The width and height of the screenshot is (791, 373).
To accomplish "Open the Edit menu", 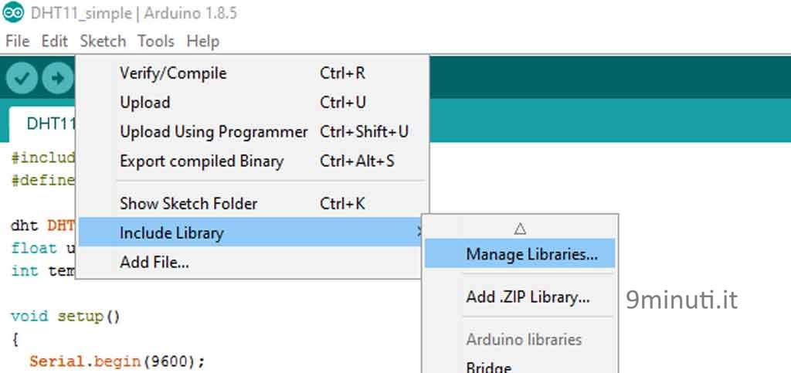I will click(x=55, y=41).
